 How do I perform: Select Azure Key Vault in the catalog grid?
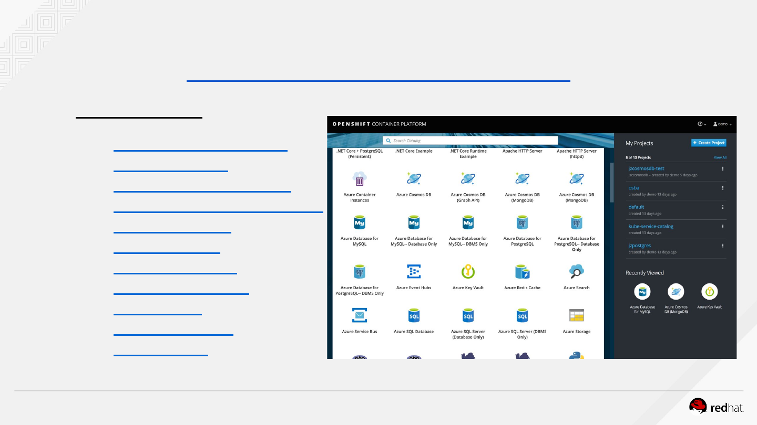tap(468, 272)
